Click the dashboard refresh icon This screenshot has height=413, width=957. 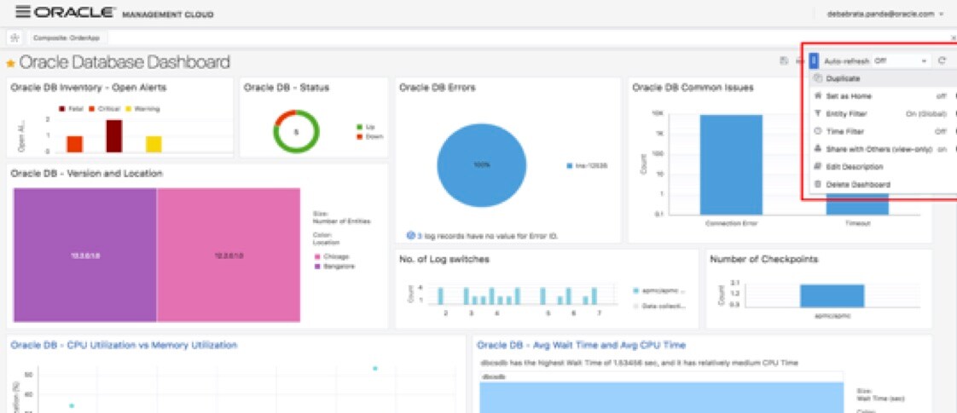tap(942, 61)
